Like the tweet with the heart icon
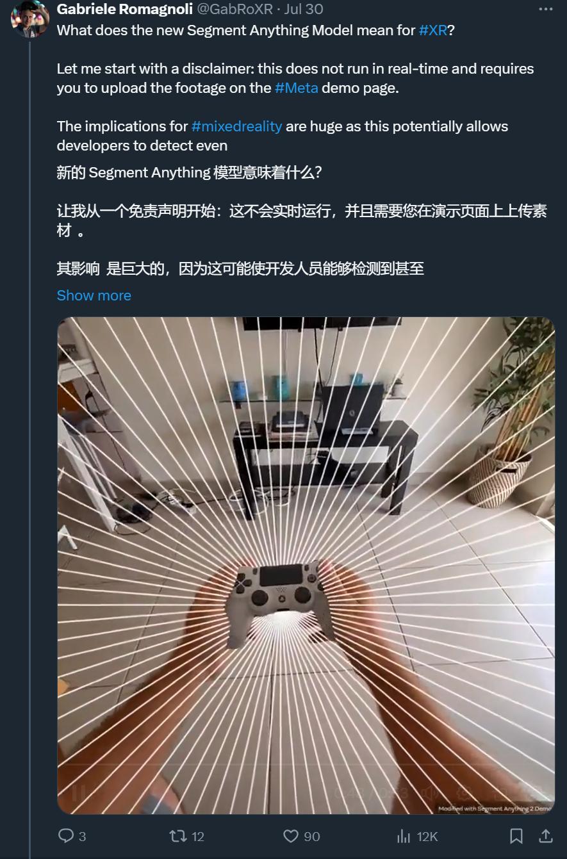The image size is (567, 859). 291,836
